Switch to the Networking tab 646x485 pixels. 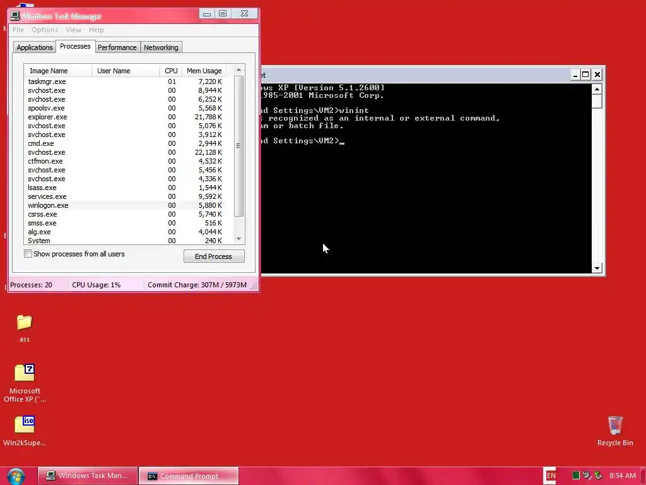pos(161,47)
